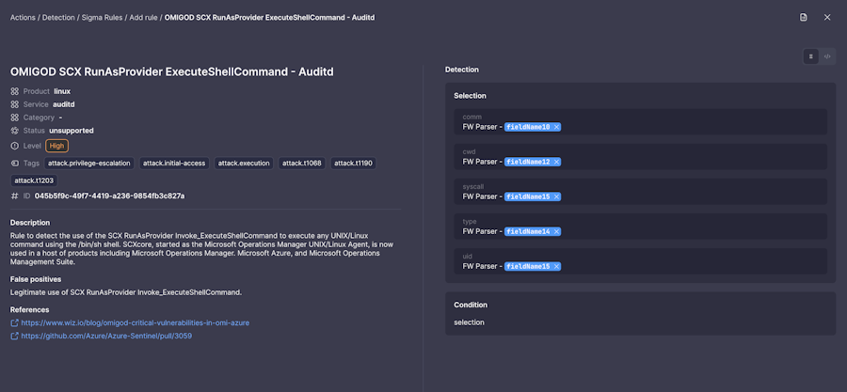The width and height of the screenshot is (847, 392).
Task: Remove fieldName15 chip from uid field
Action: click(556, 266)
